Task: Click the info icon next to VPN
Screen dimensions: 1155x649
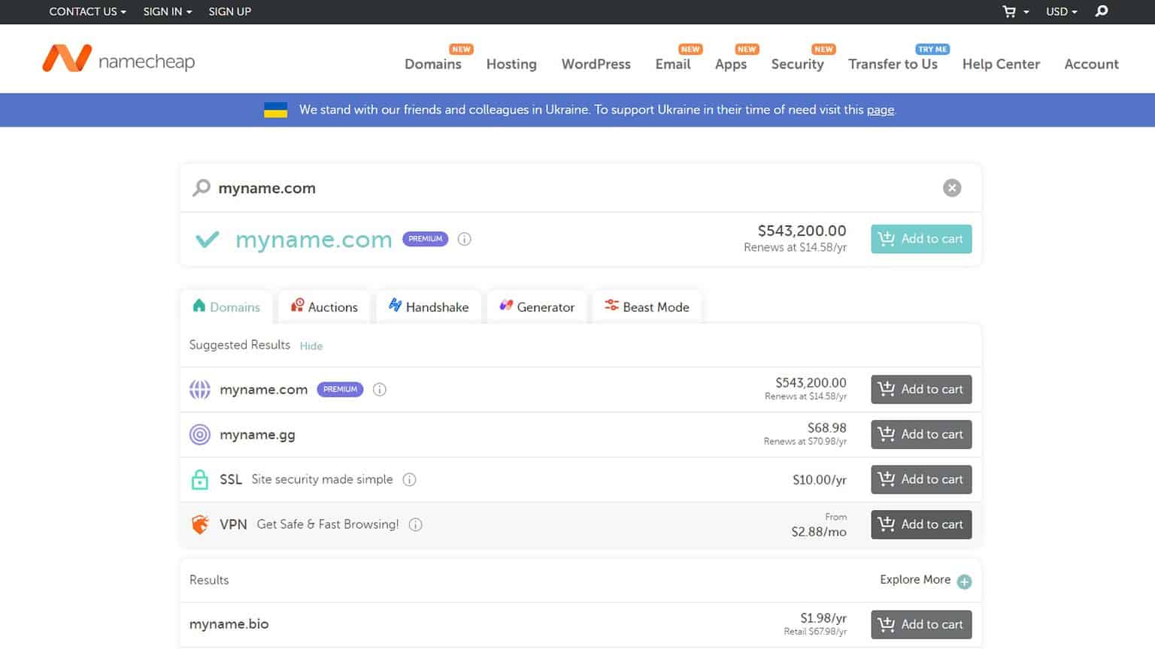Action: [415, 524]
